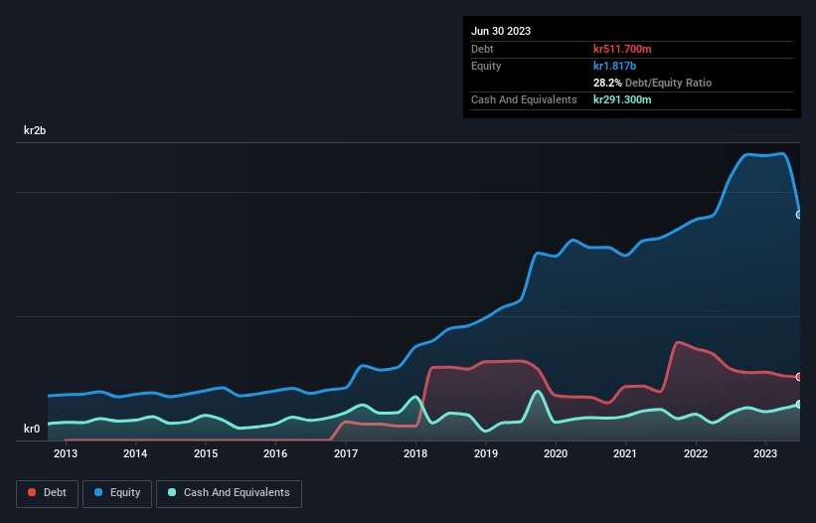Select the teal Cash end-point marker
This screenshot has height=523, width=816.
(x=799, y=405)
